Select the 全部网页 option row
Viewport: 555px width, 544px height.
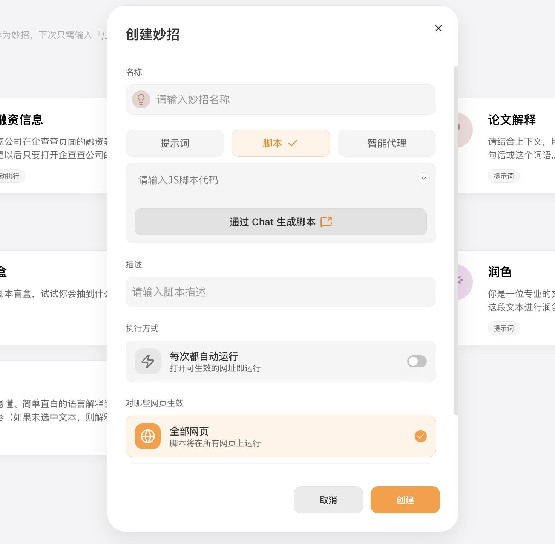[281, 436]
